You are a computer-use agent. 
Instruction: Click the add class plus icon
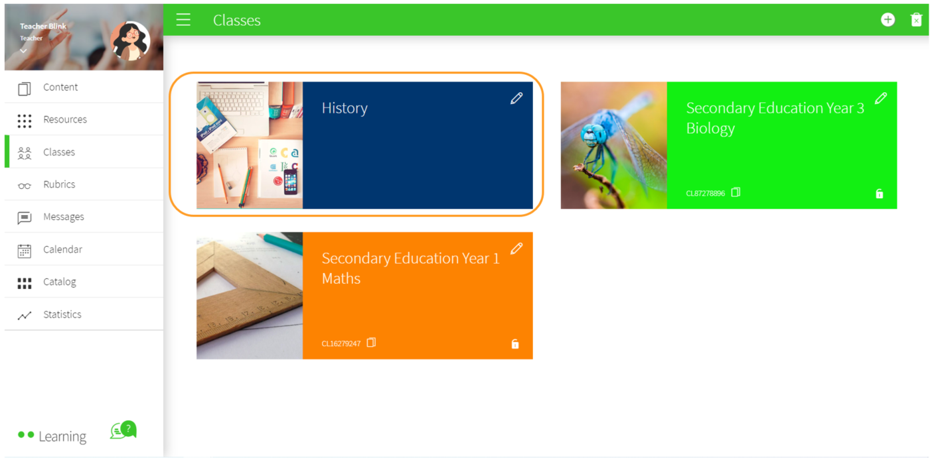(888, 20)
